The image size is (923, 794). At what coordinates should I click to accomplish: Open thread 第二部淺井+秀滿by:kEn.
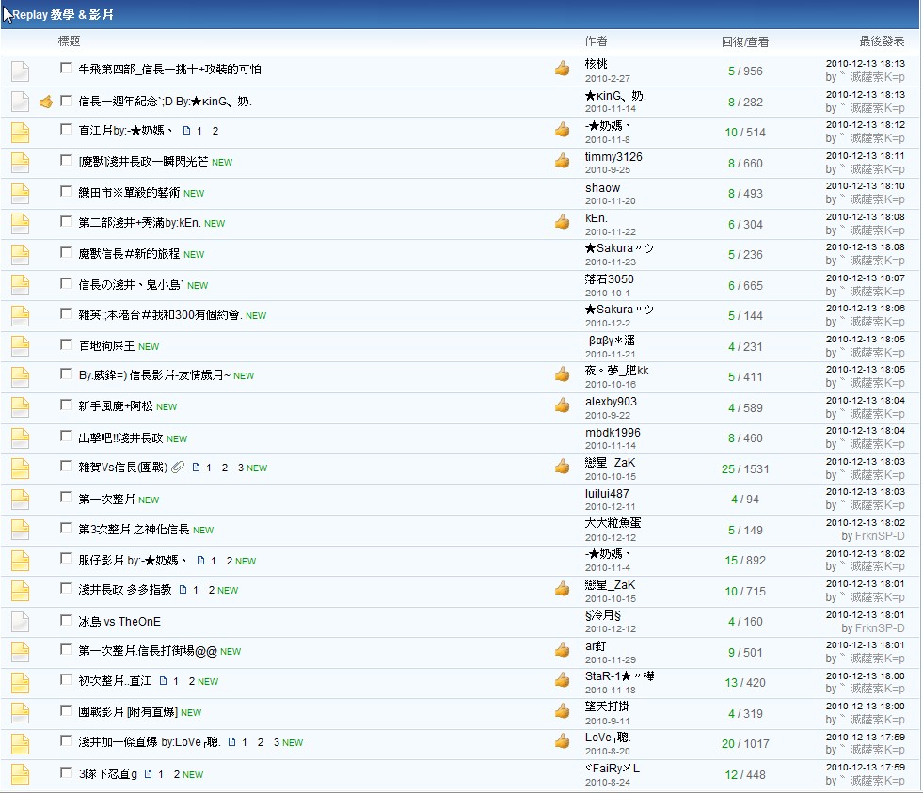[x=139, y=222]
